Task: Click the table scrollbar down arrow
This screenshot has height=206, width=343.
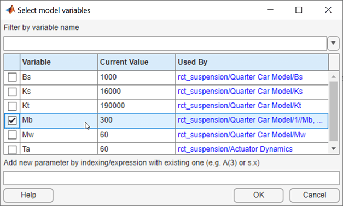Action: click(334, 148)
